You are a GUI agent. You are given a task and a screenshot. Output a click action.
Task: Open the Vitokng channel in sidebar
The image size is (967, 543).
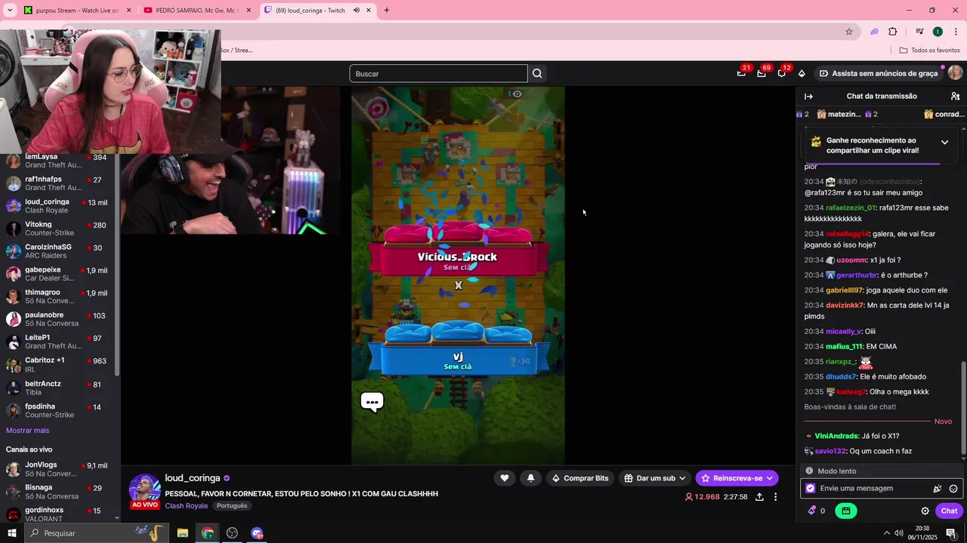57,229
